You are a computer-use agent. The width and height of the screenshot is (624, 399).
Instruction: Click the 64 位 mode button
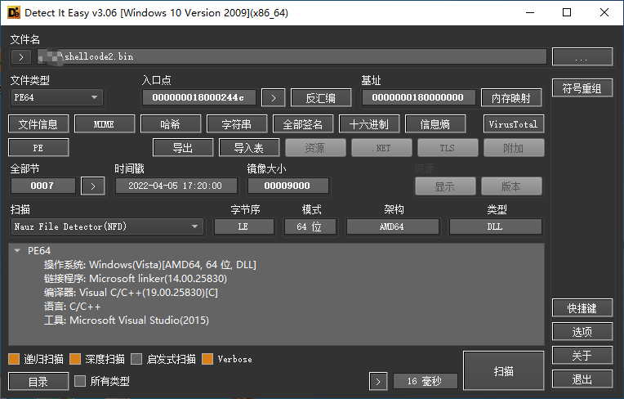click(x=310, y=226)
